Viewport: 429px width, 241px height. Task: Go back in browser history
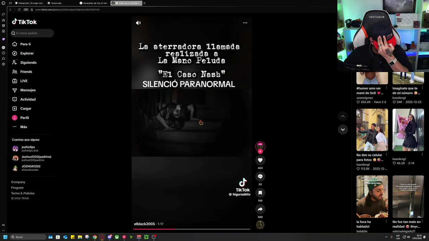point(10,10)
